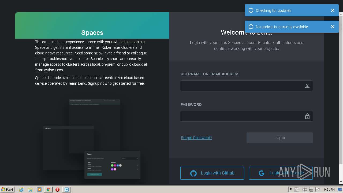Screen dimensions: 343x193
Task: Sign in using Login with Google
Action: coord(281,173)
